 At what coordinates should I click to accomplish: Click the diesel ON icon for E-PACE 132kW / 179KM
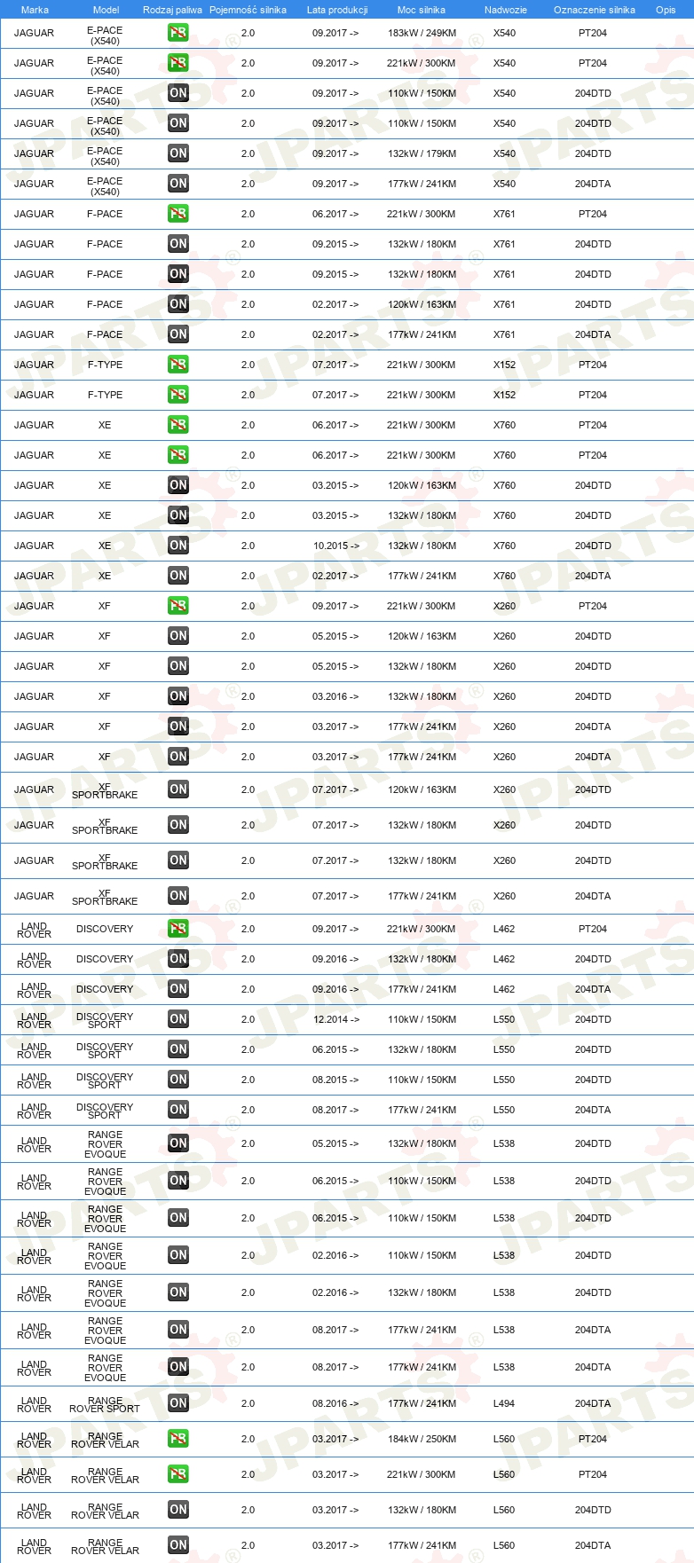click(178, 153)
